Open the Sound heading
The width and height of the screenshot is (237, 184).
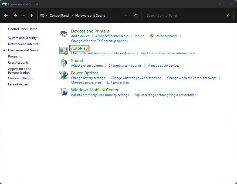77,61
